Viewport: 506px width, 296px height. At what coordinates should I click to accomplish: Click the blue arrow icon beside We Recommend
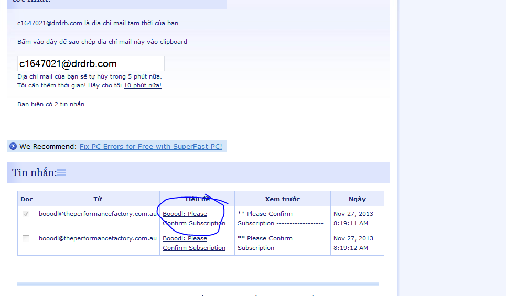click(x=13, y=146)
